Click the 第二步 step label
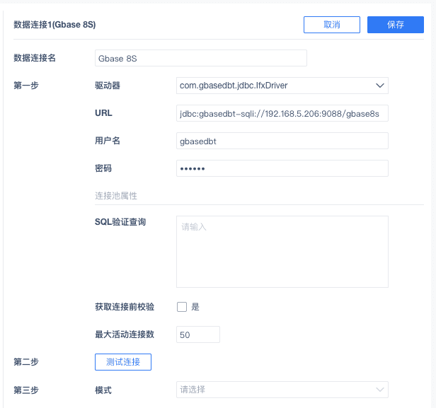The height and width of the screenshot is (408, 436). tap(26, 362)
